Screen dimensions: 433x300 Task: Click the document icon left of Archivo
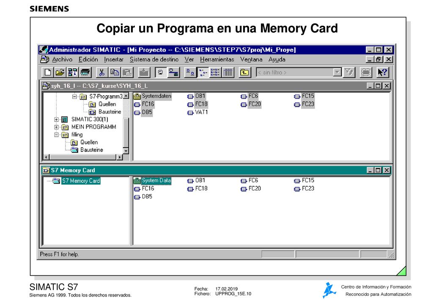click(x=44, y=59)
